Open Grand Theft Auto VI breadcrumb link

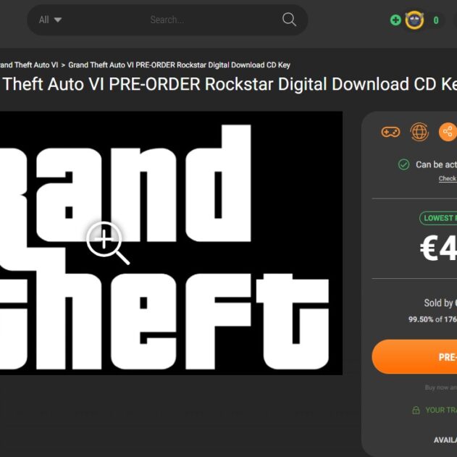(29, 64)
